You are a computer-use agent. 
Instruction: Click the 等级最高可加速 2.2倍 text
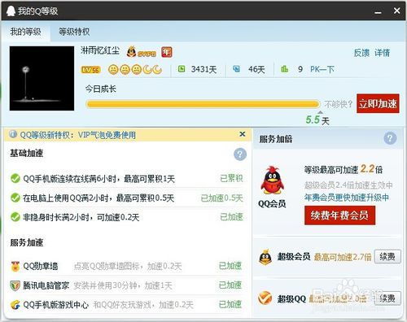pyautogui.click(x=344, y=169)
